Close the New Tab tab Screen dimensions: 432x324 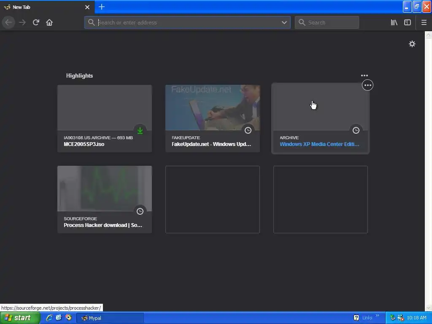(x=87, y=7)
